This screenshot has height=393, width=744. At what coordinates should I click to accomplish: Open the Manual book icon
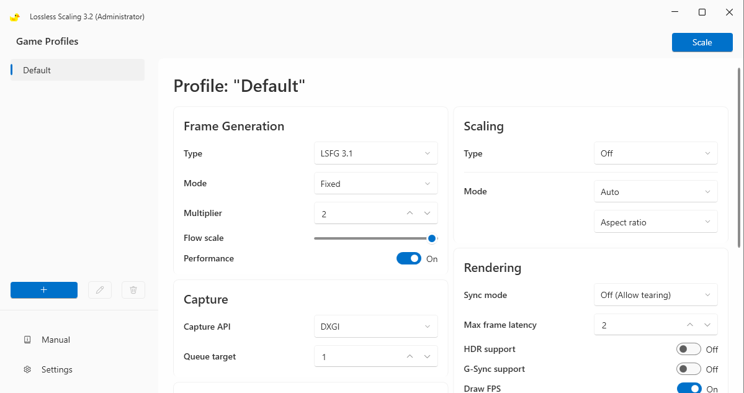point(27,340)
